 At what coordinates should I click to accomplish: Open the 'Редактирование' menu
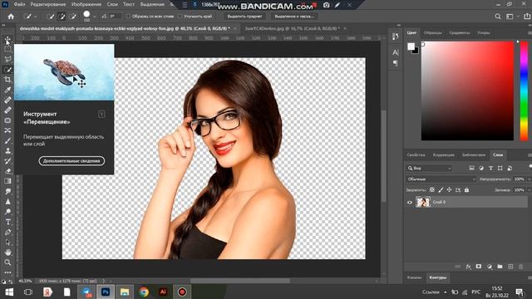click(x=48, y=4)
